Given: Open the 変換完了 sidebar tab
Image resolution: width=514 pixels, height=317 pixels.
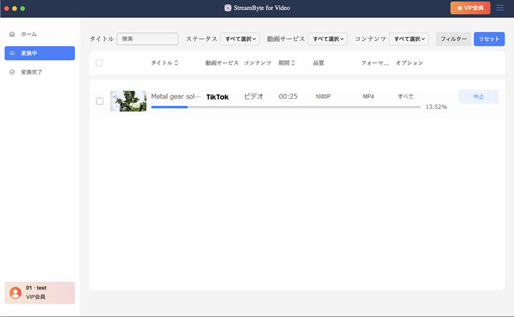Looking at the screenshot, I should [40, 72].
